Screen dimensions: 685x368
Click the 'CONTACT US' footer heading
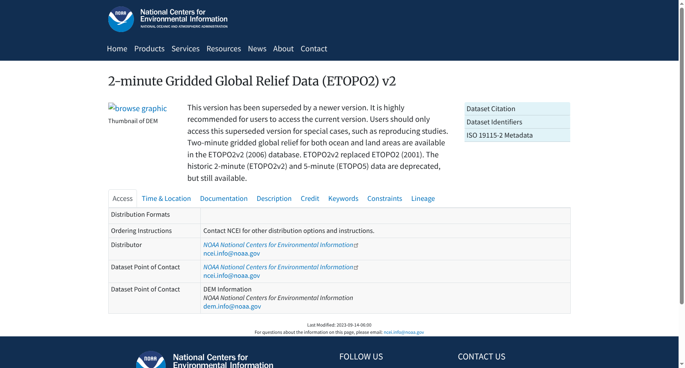coord(482,356)
